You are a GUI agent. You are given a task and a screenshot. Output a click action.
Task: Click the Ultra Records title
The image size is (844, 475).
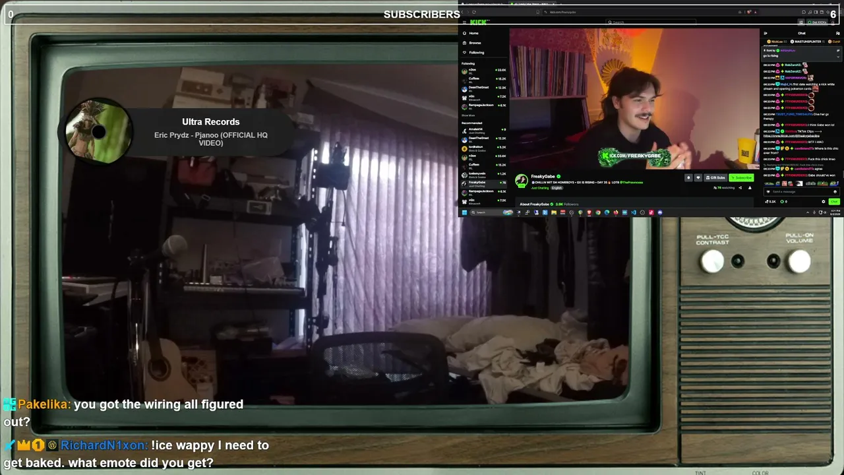coord(211,121)
